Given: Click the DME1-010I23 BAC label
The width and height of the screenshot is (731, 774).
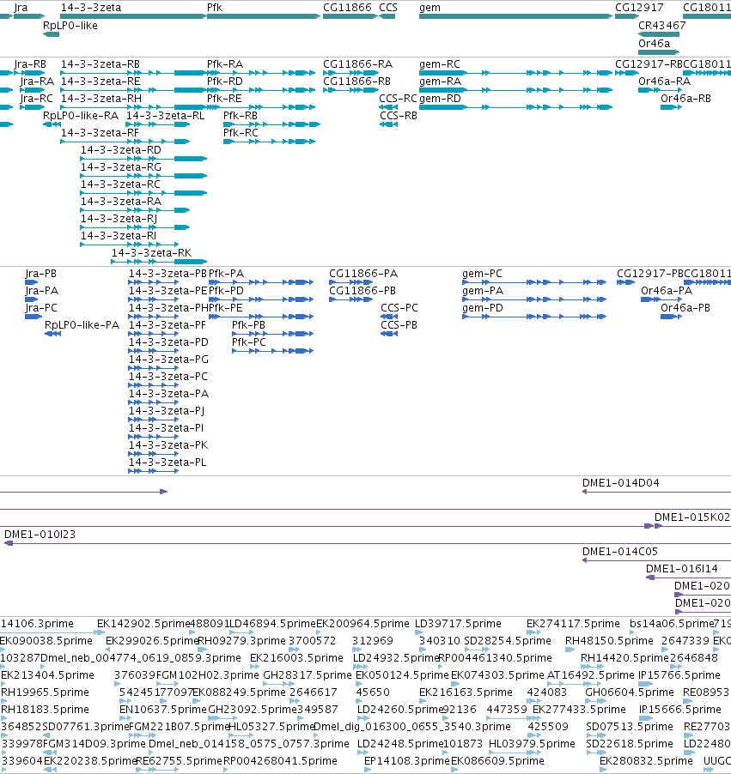Looking at the screenshot, I should [x=40, y=534].
